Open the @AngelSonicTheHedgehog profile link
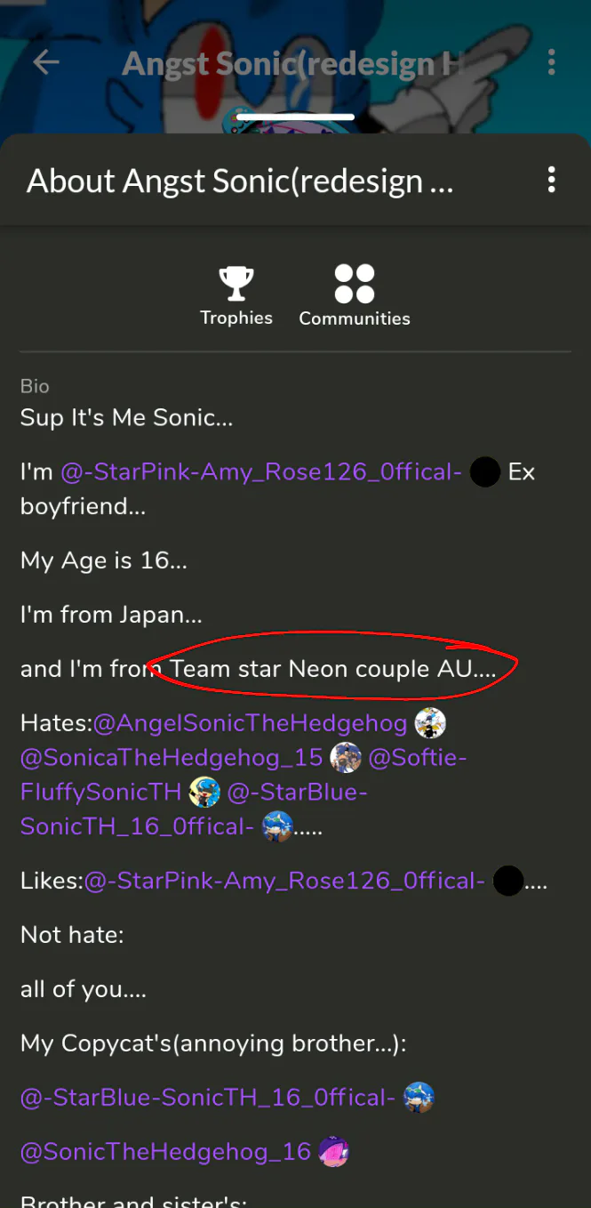 click(x=250, y=723)
